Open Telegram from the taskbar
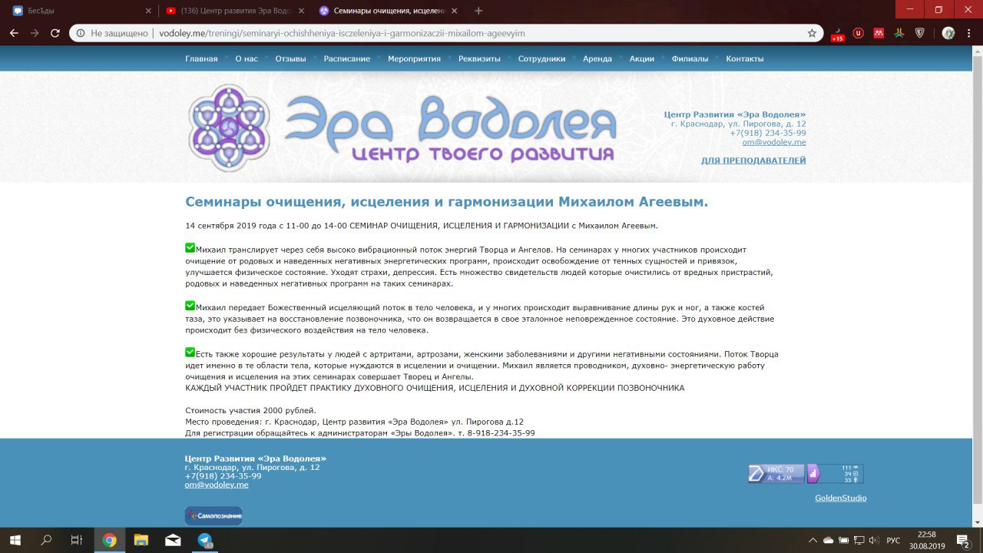This screenshot has height=553, width=983. 205,540
